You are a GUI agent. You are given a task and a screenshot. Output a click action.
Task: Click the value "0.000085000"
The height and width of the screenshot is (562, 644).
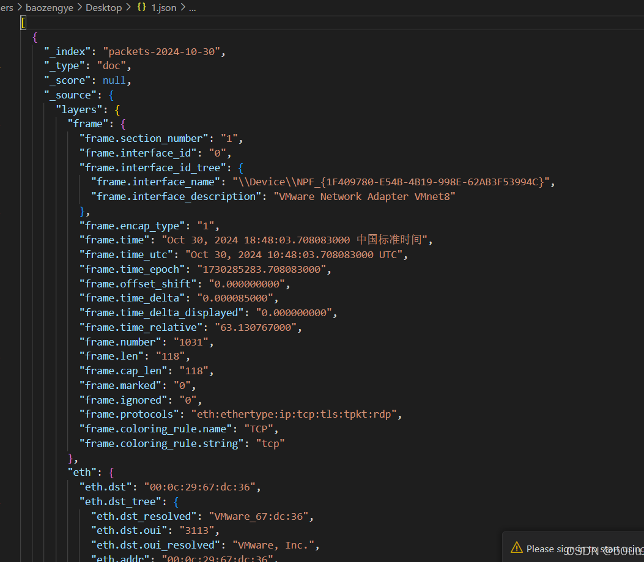tap(235, 298)
